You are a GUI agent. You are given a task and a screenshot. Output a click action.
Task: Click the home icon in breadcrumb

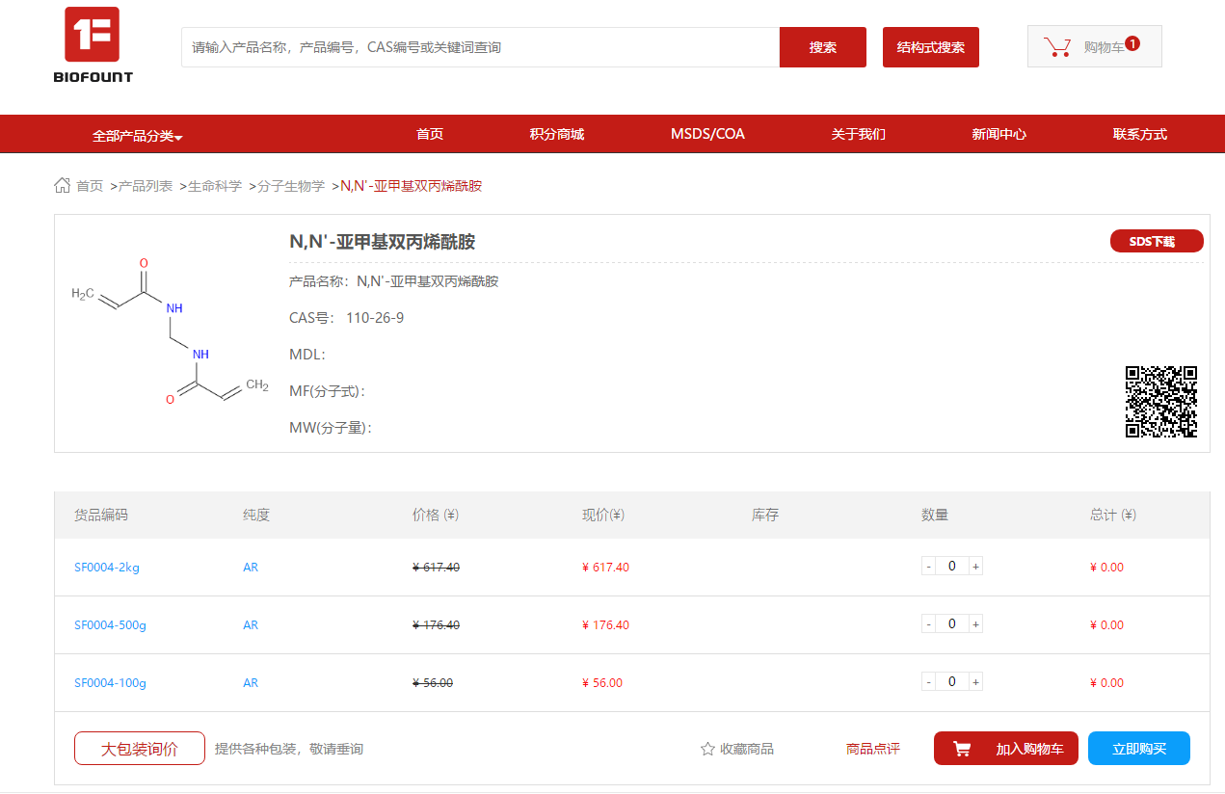[63, 185]
